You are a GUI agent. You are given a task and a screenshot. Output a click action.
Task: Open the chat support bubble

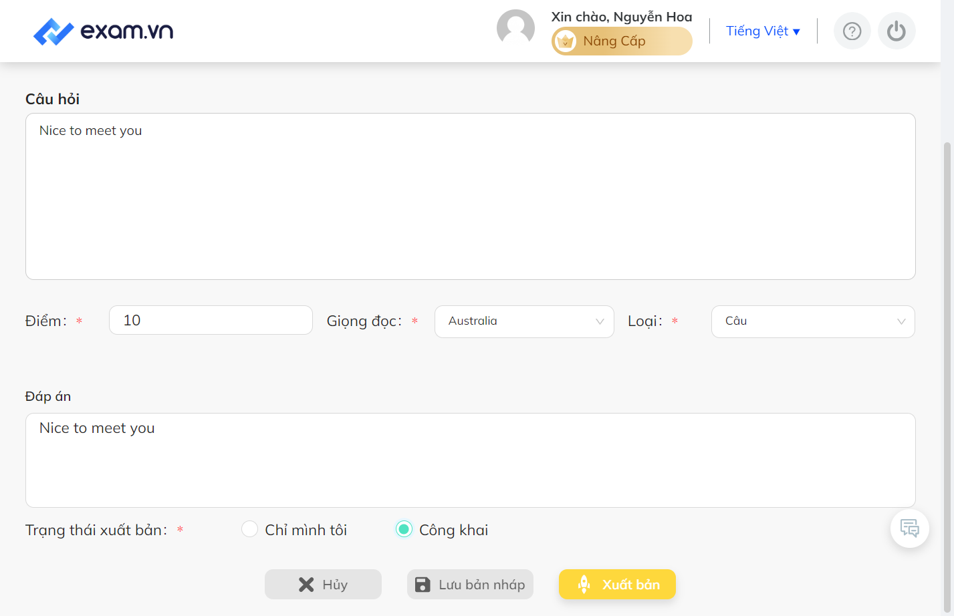[909, 528]
